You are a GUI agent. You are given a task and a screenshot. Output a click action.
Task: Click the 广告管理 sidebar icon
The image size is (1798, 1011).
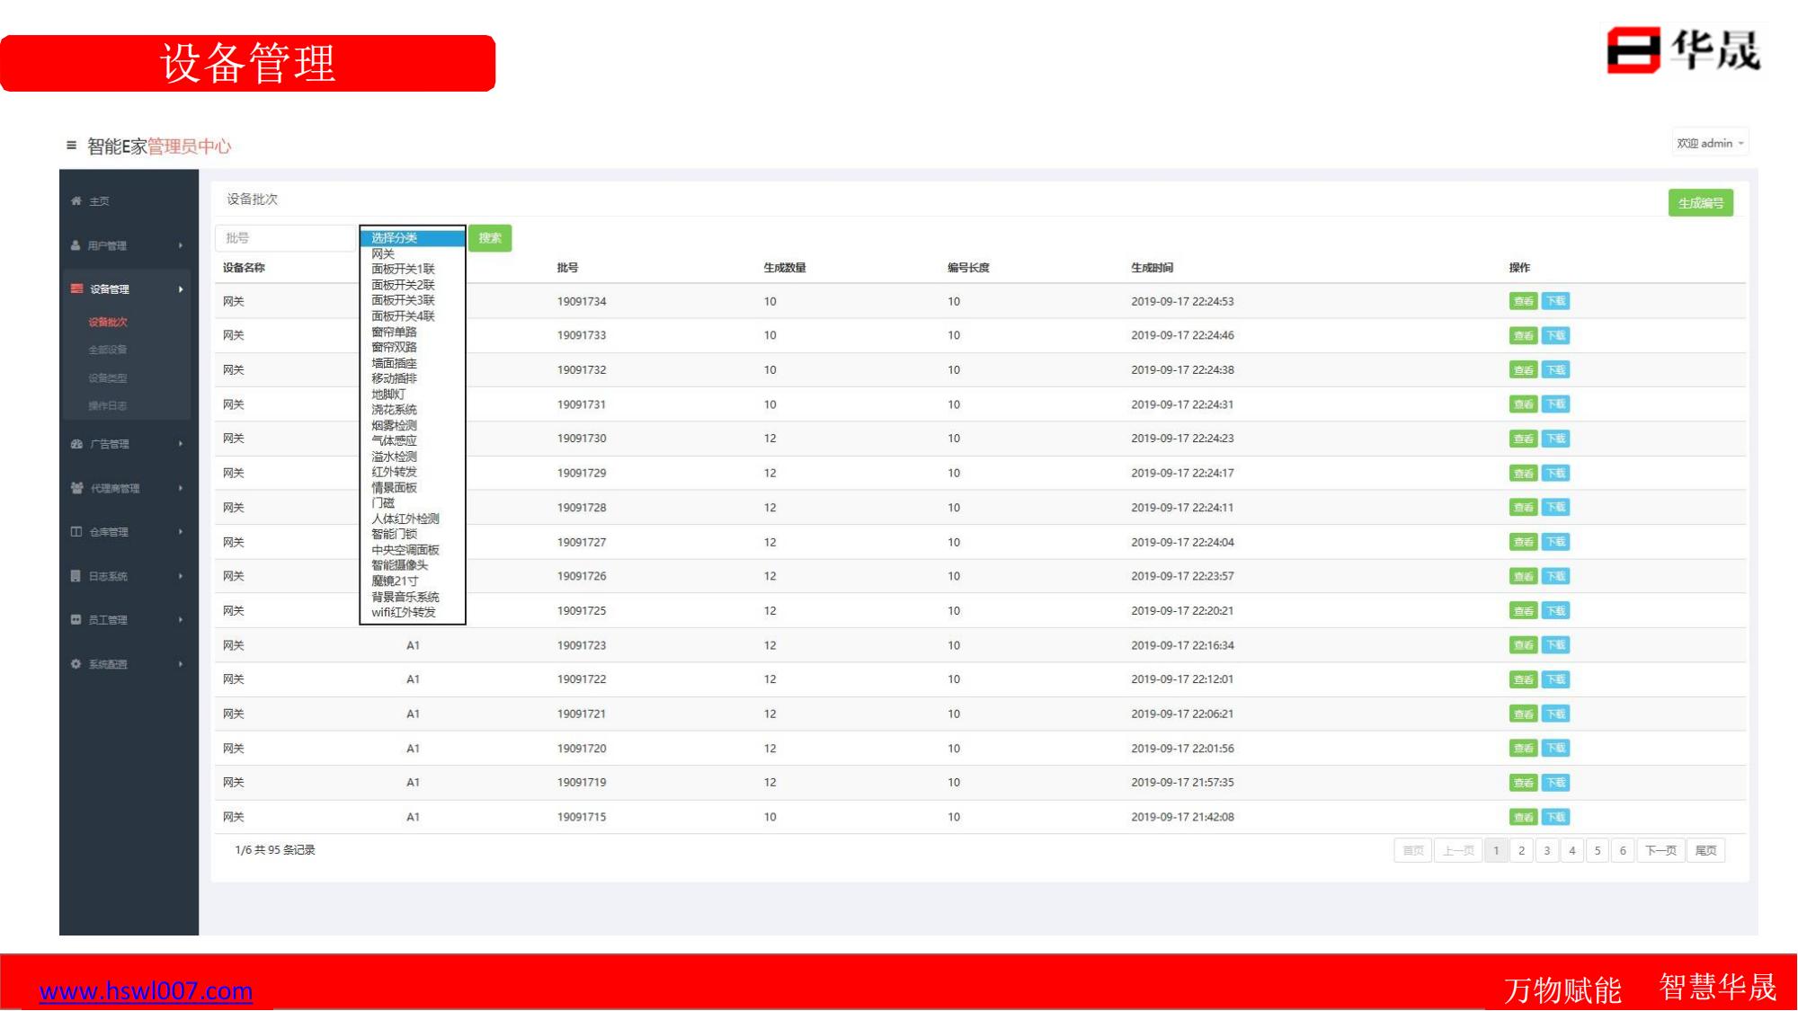tap(77, 444)
